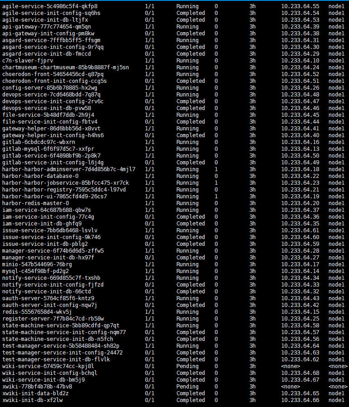Select Completed status of iam-service-init-db-ghfq9

pyautogui.click(x=191, y=224)
